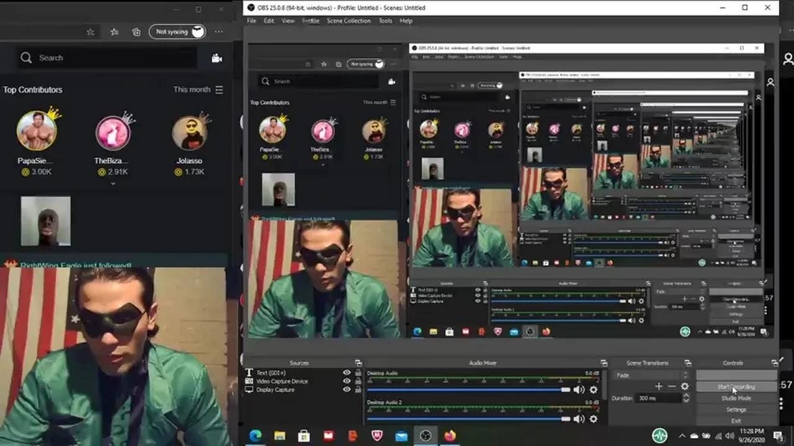Image resolution: width=794 pixels, height=446 pixels.
Task: Open the Scene Transitions properties gear
Action: pyautogui.click(x=684, y=386)
